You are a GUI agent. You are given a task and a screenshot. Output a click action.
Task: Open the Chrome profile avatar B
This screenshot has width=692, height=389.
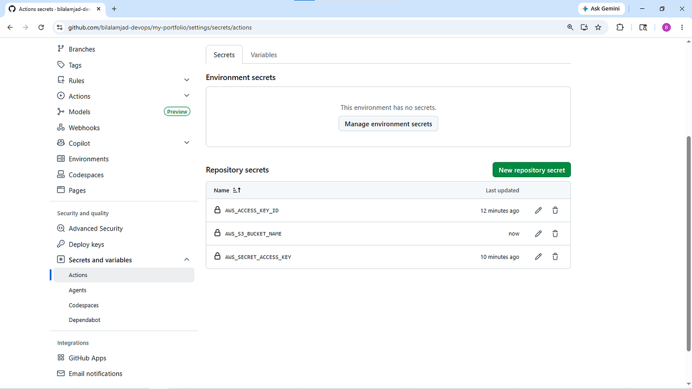tap(666, 28)
